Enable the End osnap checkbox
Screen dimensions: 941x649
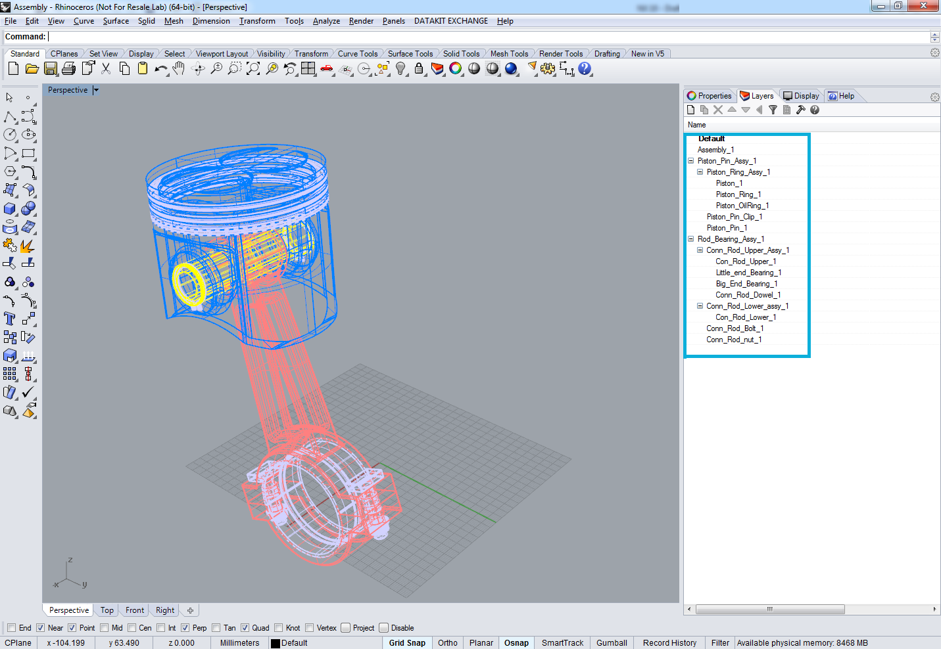pos(11,628)
